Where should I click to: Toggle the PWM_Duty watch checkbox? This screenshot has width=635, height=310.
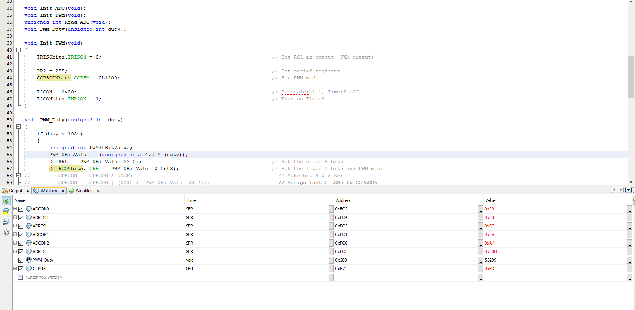tap(21, 260)
